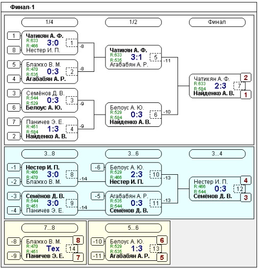Select dashed match number box 2

[72, 71]
